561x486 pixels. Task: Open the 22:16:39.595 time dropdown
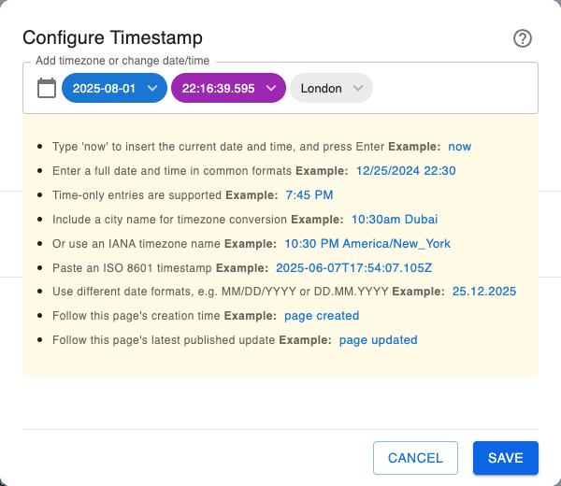click(x=228, y=88)
